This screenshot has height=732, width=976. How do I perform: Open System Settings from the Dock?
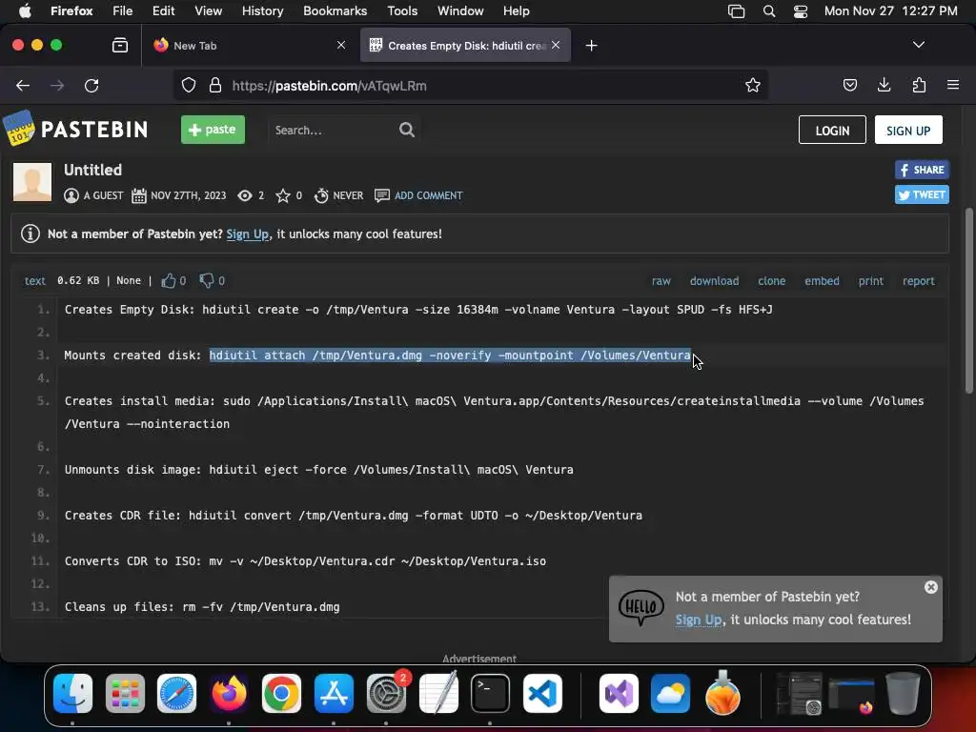pos(386,693)
